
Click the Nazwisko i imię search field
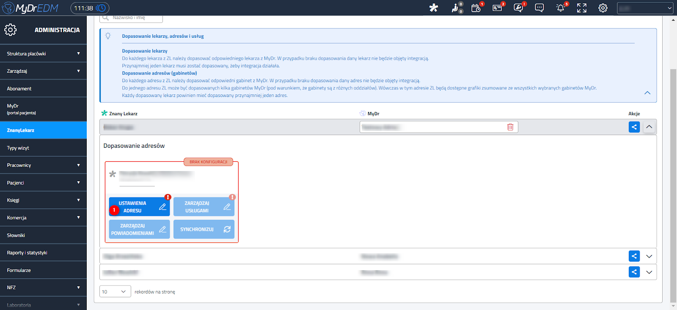click(x=131, y=18)
